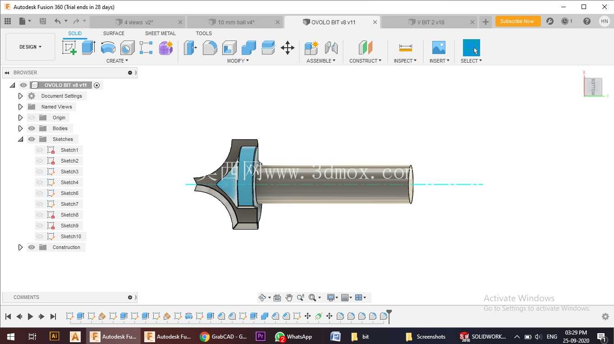Select the Move/Copy tool
This screenshot has width=614, height=344.
pyautogui.click(x=288, y=48)
